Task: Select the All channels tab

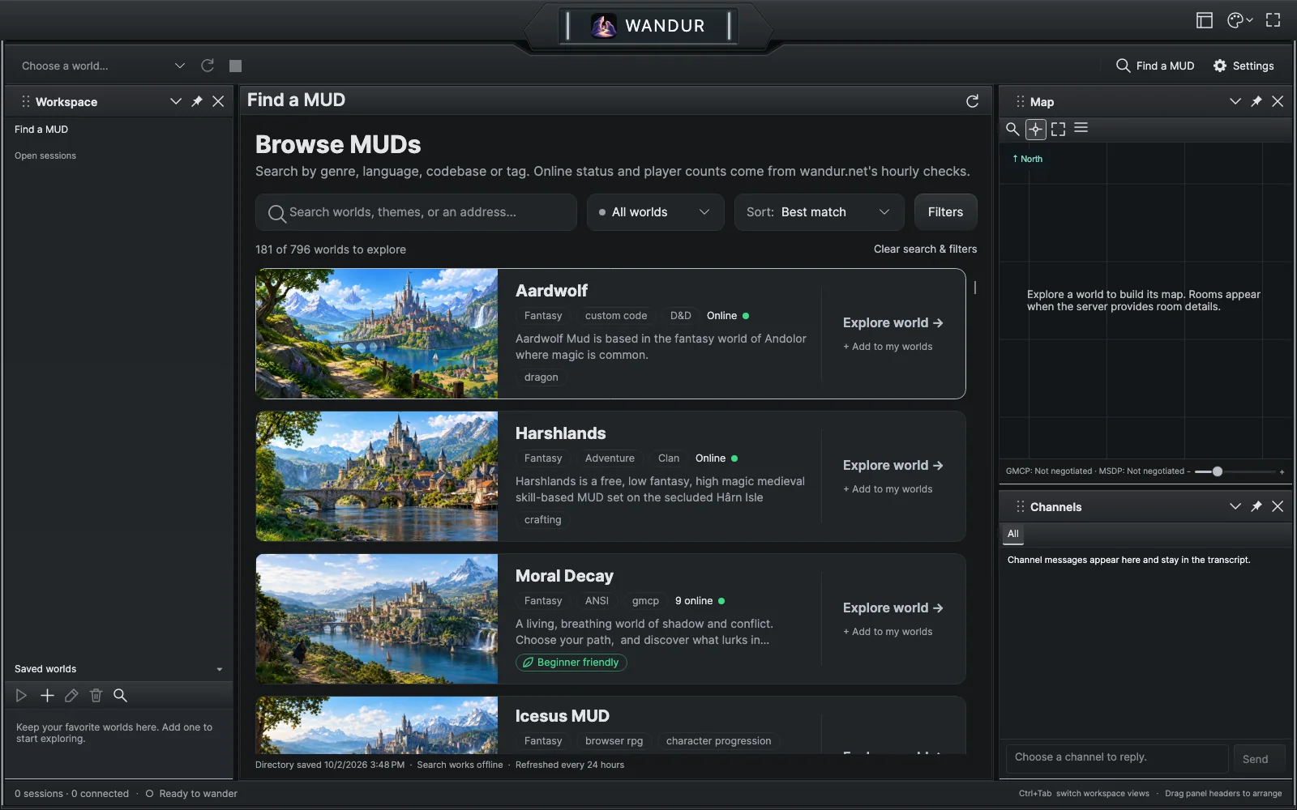Action: pyautogui.click(x=1013, y=534)
